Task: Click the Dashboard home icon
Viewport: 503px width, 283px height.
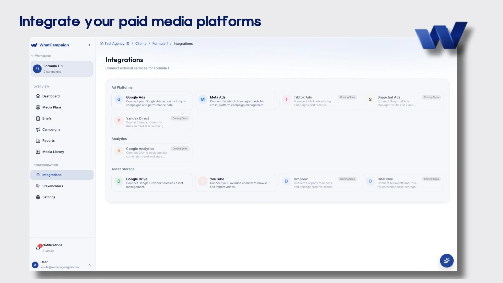Action: (38, 96)
